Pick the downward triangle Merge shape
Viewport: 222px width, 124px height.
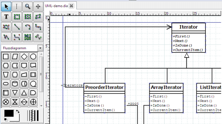(x=15, y=93)
